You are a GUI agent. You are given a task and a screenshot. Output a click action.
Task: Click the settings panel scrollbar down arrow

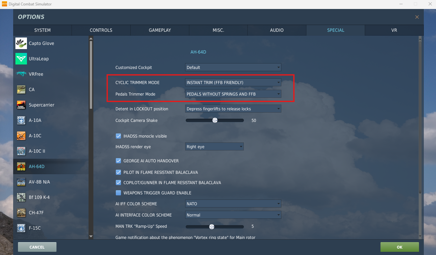point(420,236)
